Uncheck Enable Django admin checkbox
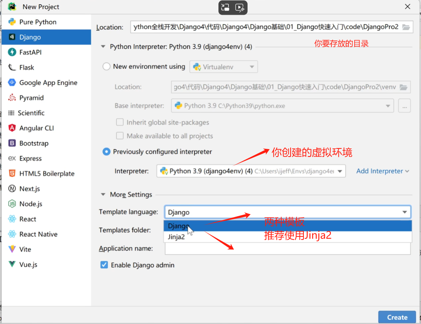Viewport: 421px width, 324px height. pos(104,265)
